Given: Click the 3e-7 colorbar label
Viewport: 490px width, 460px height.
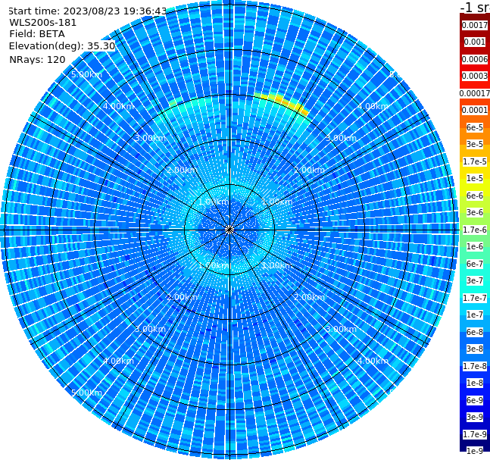Looking at the screenshot, I should click(x=475, y=280).
